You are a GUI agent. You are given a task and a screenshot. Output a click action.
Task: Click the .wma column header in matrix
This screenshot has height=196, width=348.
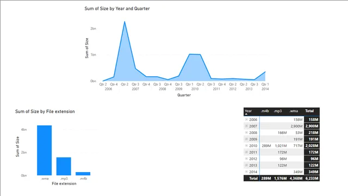click(294, 111)
